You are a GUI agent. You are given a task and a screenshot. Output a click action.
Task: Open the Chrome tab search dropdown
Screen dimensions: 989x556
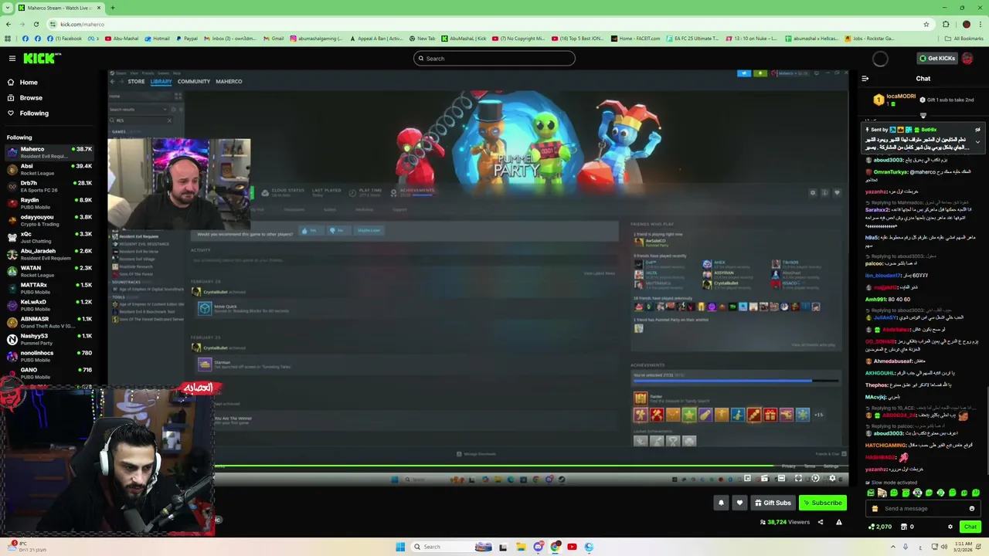click(8, 8)
